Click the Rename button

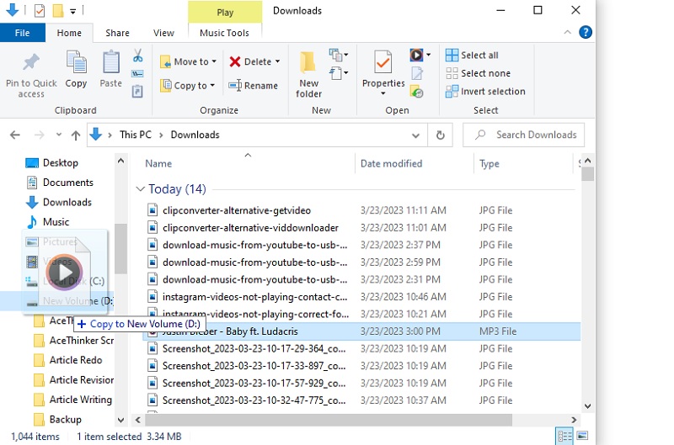click(x=254, y=86)
